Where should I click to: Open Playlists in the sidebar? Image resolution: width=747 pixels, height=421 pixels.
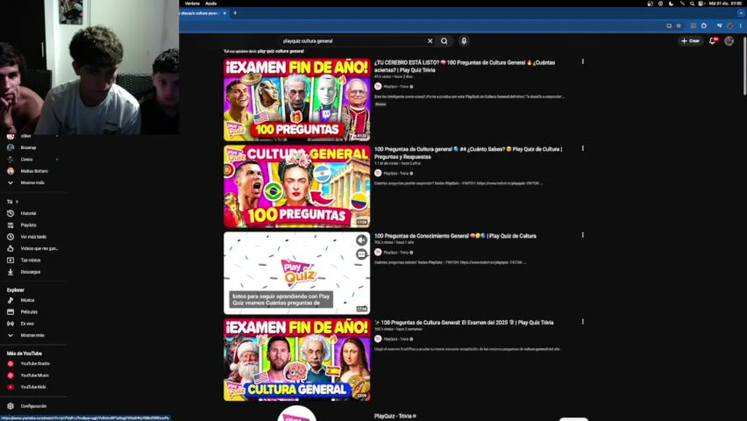coord(28,225)
